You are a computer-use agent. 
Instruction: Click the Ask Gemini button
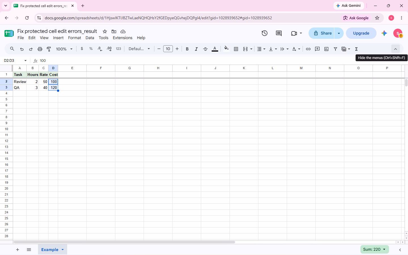point(348,6)
